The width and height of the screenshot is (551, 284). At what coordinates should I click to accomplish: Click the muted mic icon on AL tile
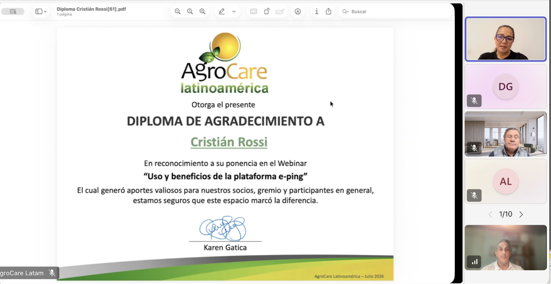[474, 196]
